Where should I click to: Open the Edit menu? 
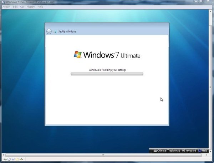pyautogui.click(x=15, y=7)
